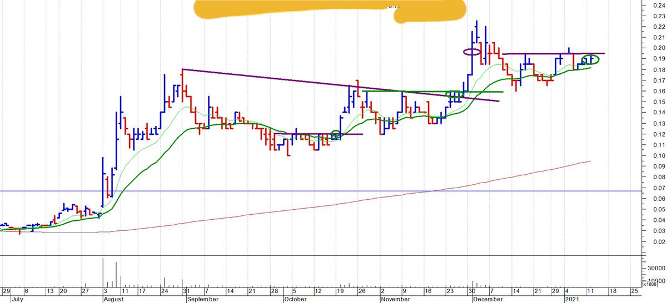Click date label 28 on time axis
The image size is (667, 303).
(274, 291)
